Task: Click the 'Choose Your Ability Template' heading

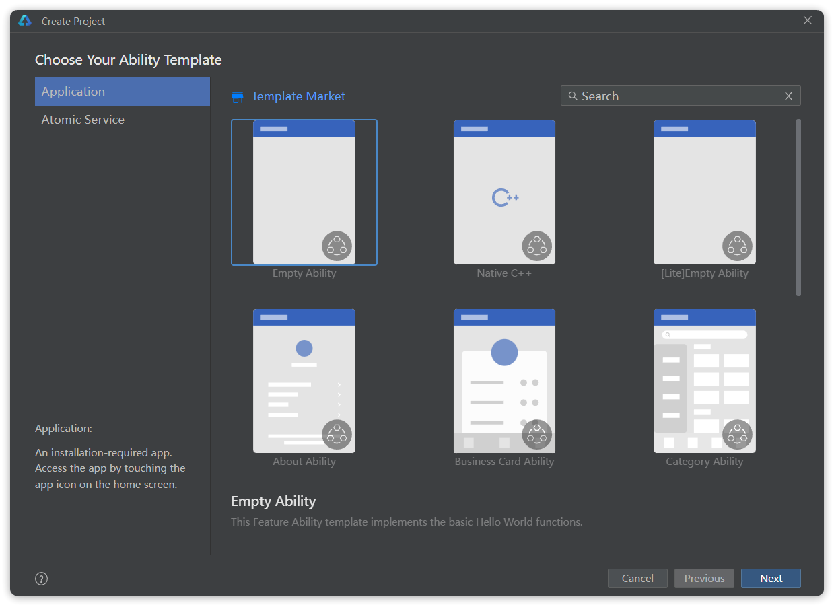Action: tap(129, 60)
